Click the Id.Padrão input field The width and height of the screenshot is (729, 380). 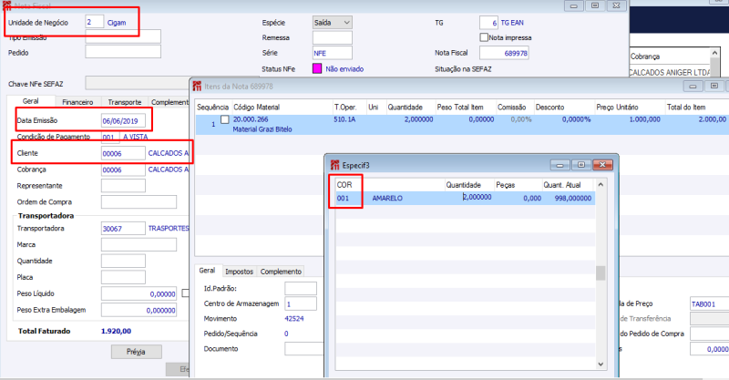(x=301, y=288)
